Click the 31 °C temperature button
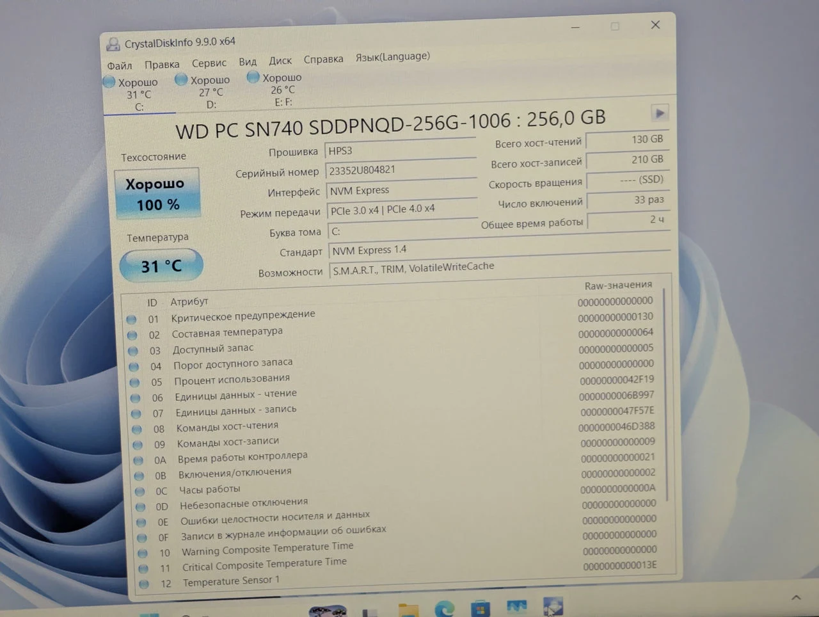The width and height of the screenshot is (819, 617). (x=161, y=266)
